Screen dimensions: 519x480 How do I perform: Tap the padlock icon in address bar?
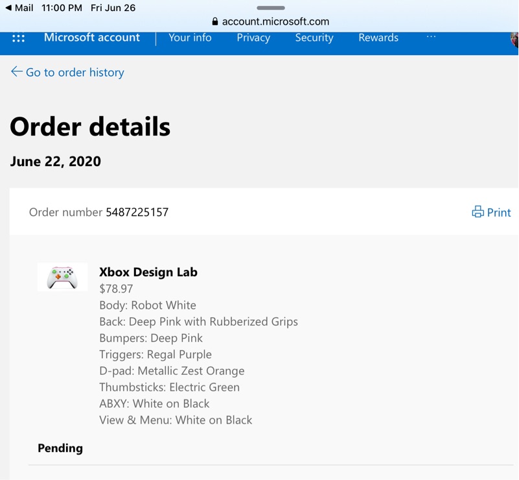(215, 21)
